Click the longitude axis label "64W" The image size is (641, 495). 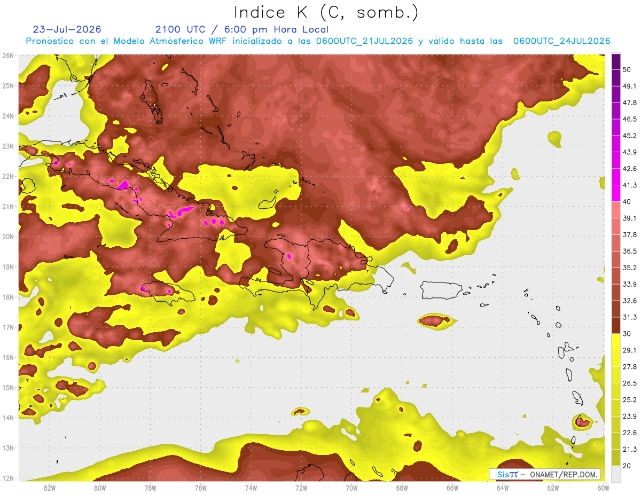[503, 488]
